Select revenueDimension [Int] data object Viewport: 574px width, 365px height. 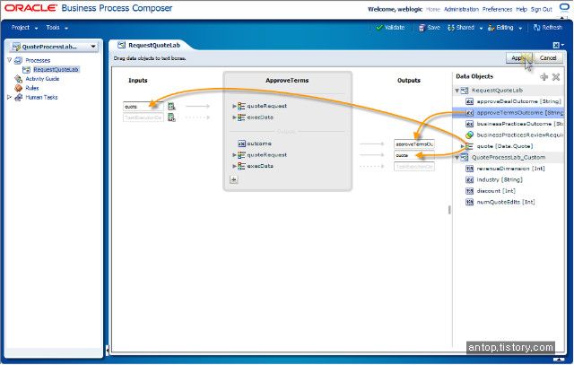(510, 169)
